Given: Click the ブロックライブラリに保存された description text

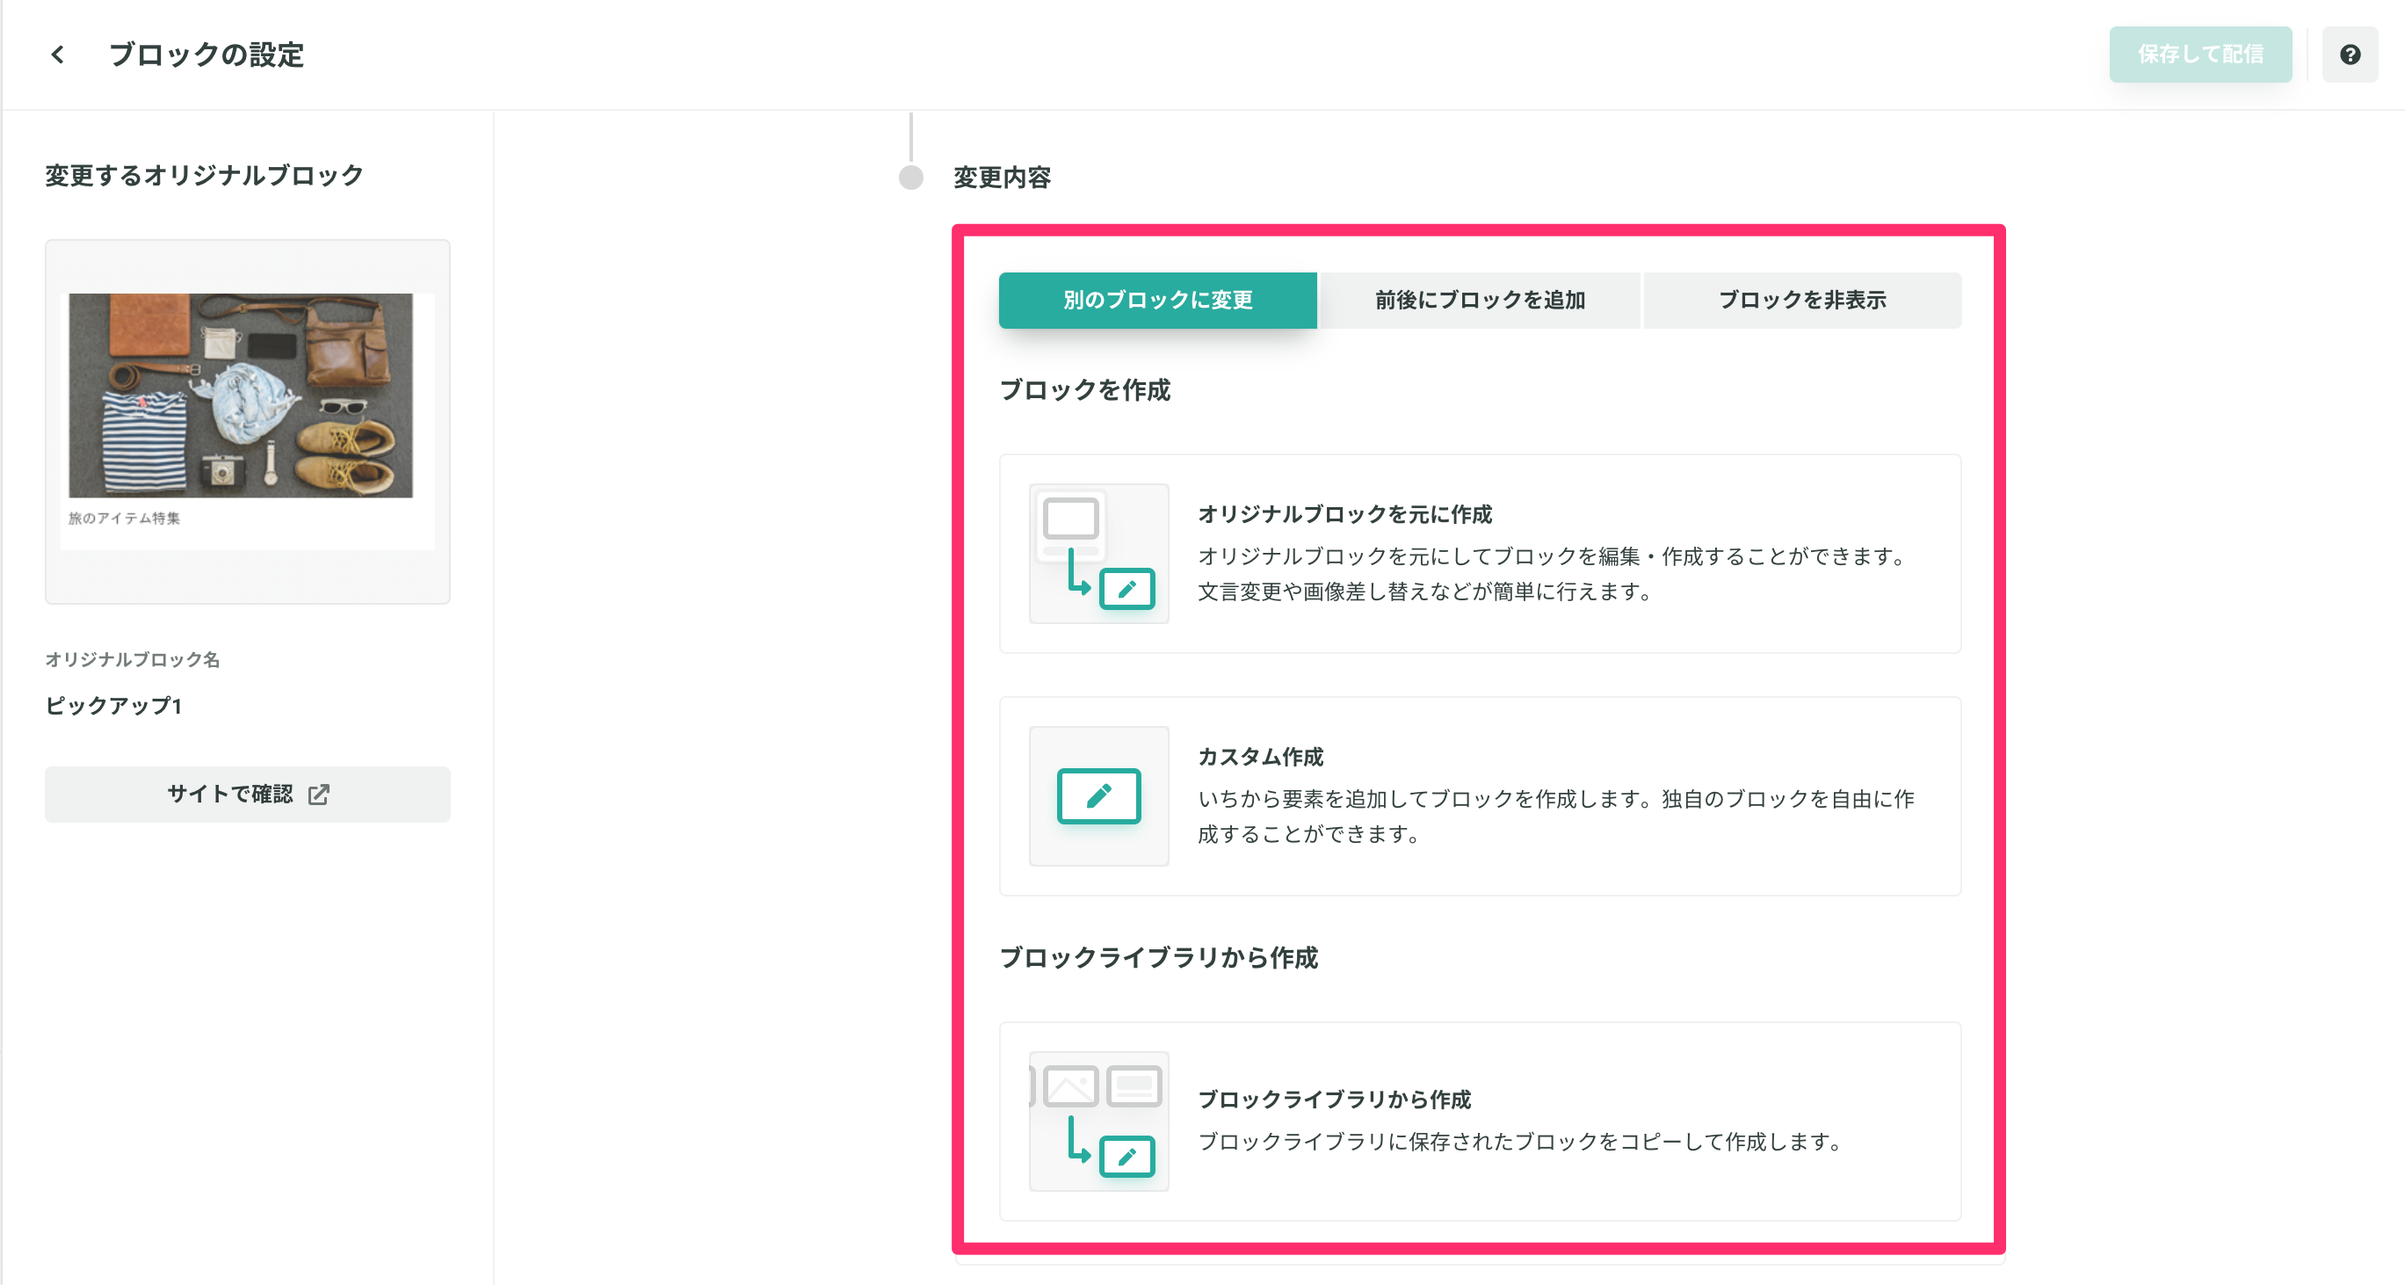Looking at the screenshot, I should (1520, 1141).
